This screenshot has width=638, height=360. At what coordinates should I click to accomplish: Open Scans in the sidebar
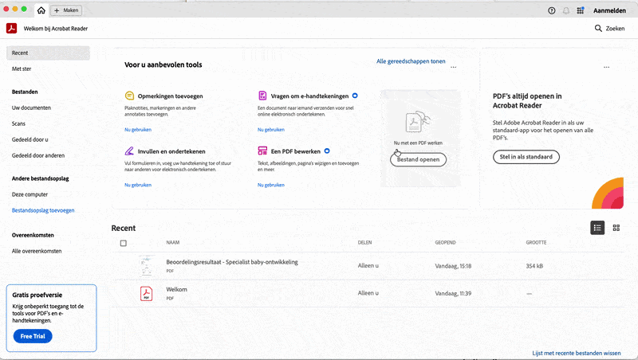(18, 123)
